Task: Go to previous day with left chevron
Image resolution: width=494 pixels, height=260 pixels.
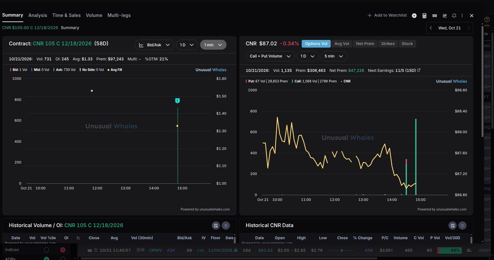Action: (431, 28)
